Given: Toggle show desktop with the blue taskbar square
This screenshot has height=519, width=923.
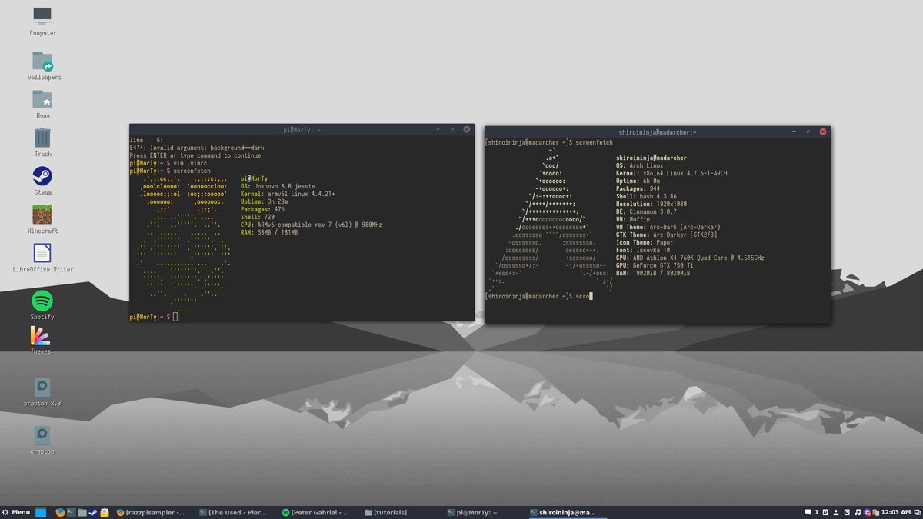Looking at the screenshot, I should 40,512.
